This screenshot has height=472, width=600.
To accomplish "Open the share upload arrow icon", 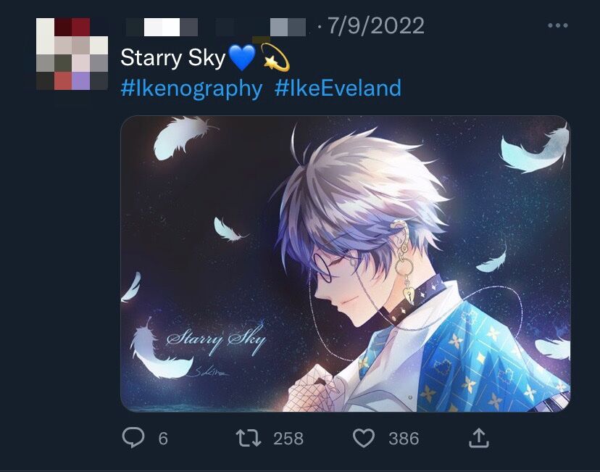I will point(479,438).
